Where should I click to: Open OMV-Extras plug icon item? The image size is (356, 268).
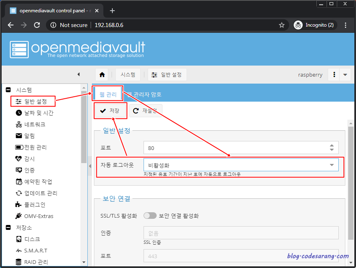pos(34,216)
